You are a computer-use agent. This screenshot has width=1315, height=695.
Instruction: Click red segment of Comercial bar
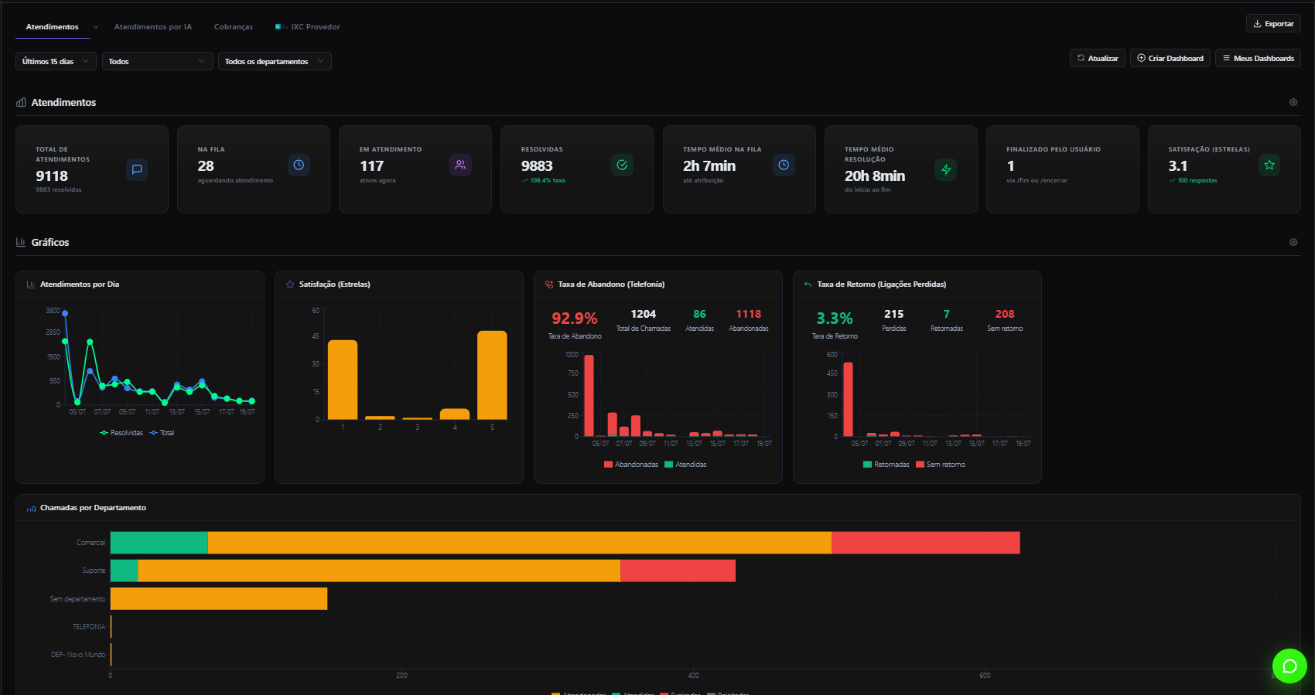point(926,543)
